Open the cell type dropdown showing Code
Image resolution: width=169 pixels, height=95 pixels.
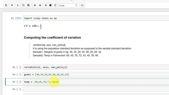point(68,5)
